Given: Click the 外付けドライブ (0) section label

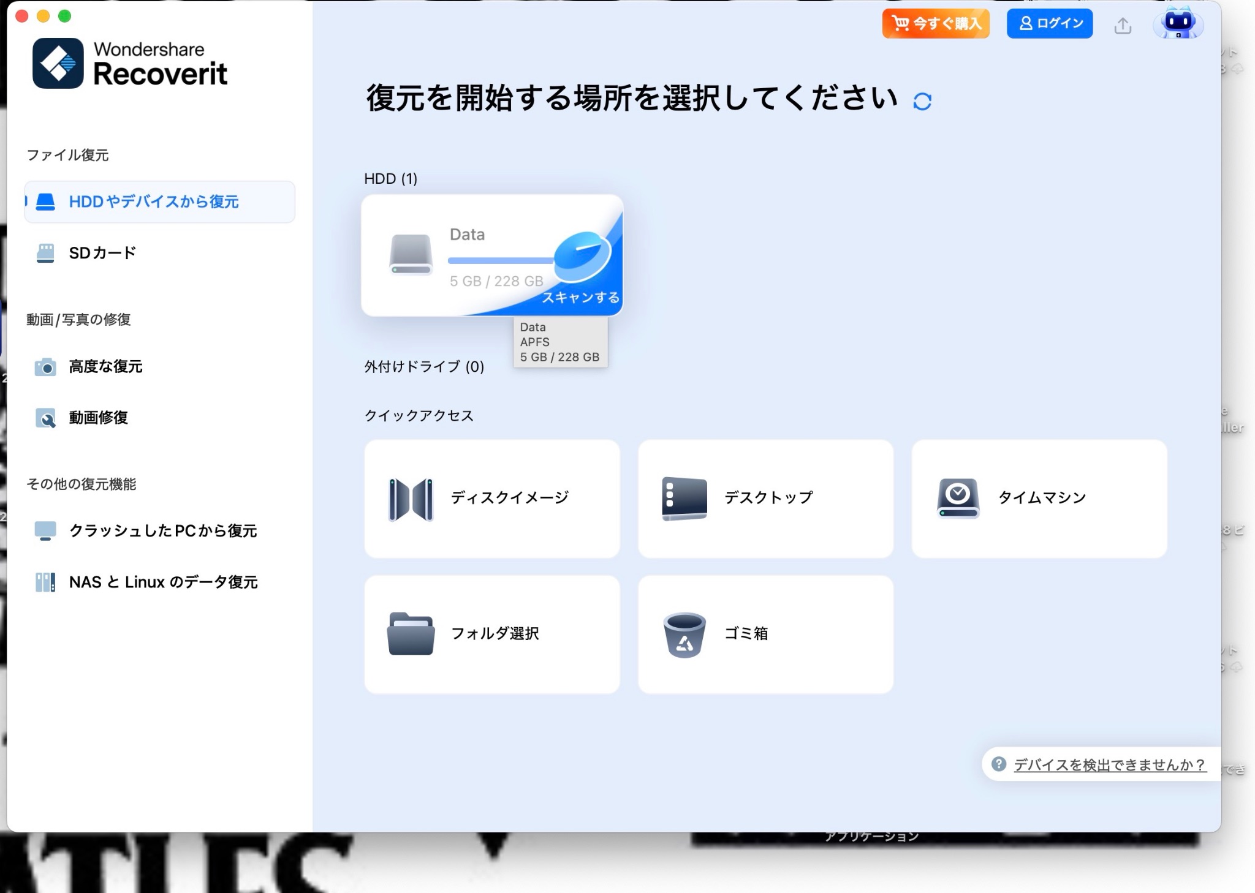Looking at the screenshot, I should tap(424, 367).
